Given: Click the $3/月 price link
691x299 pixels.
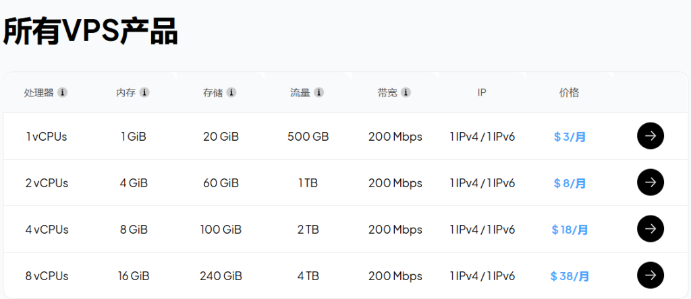Looking at the screenshot, I should 570,137.
